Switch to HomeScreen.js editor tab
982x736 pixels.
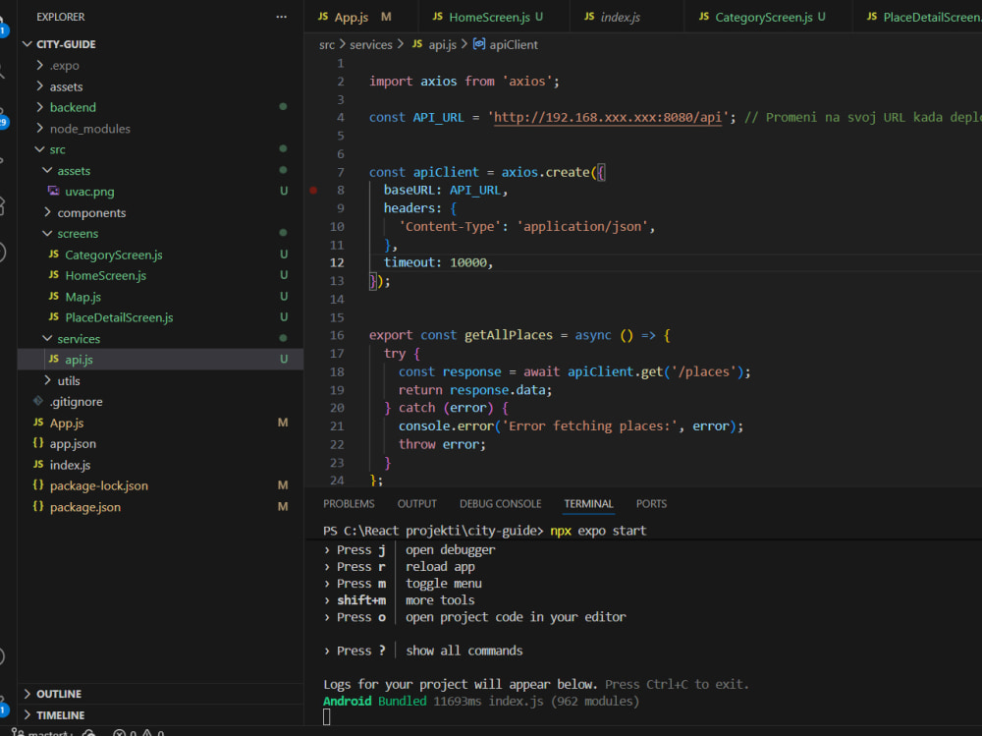click(489, 17)
